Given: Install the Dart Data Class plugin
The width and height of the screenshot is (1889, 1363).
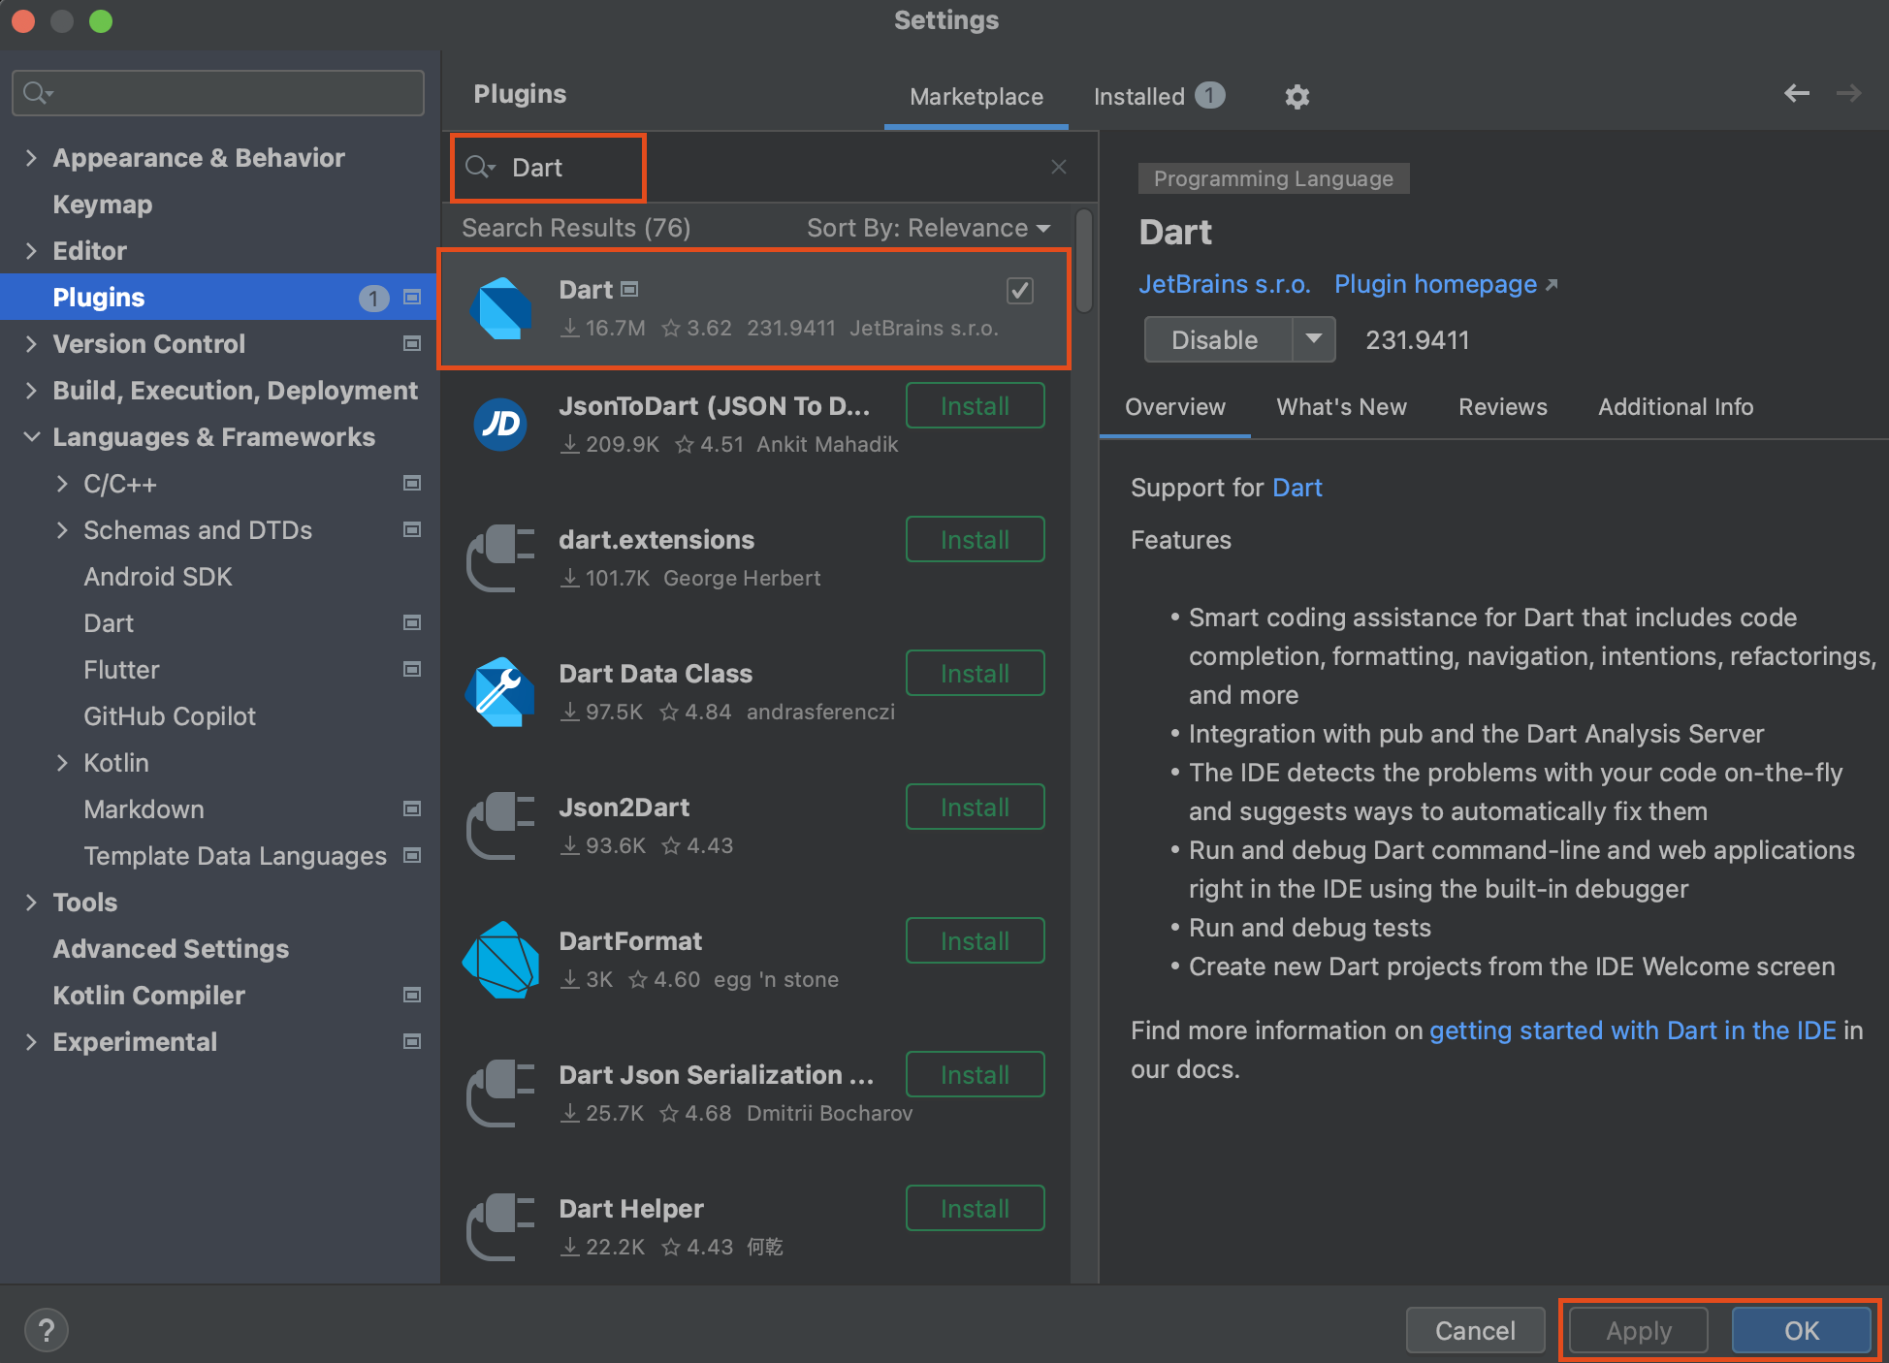Looking at the screenshot, I should 975,674.
